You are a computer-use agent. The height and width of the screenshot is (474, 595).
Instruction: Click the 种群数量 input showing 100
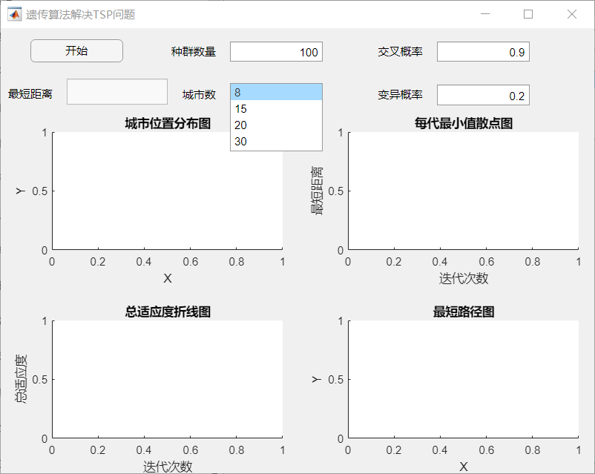276,51
